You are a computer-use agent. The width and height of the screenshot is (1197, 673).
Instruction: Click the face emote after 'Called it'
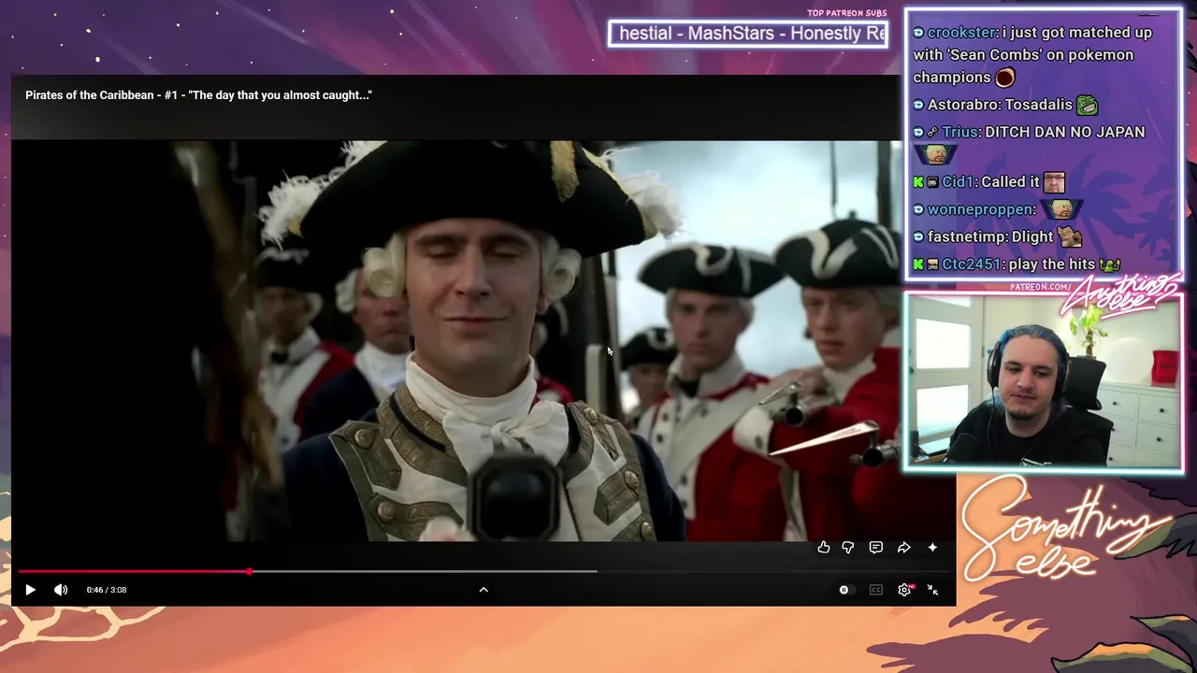click(x=1054, y=182)
